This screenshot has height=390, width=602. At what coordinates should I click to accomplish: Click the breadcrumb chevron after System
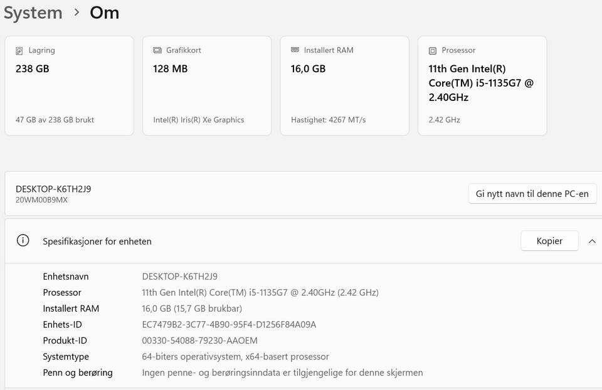tap(77, 13)
